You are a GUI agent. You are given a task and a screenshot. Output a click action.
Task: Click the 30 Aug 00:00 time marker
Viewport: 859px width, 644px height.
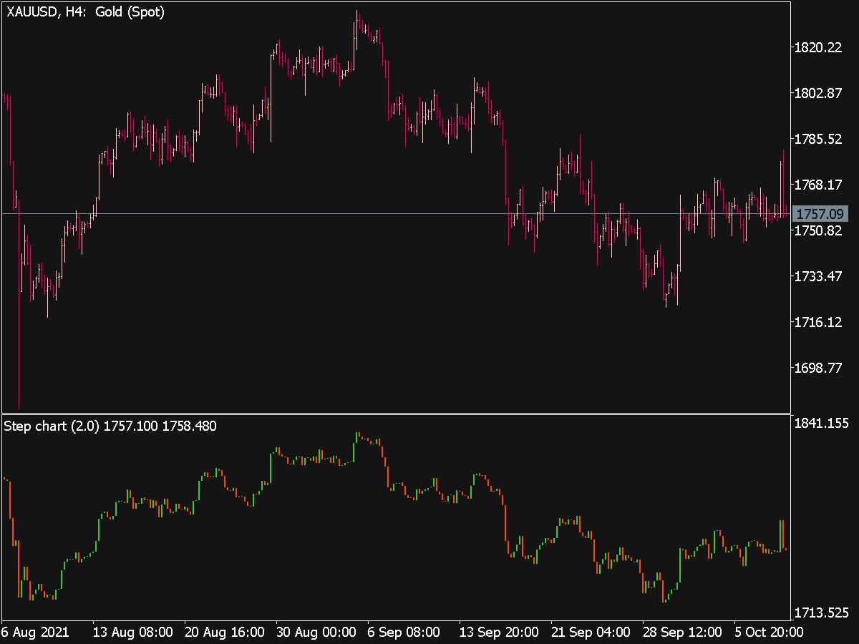click(x=316, y=633)
